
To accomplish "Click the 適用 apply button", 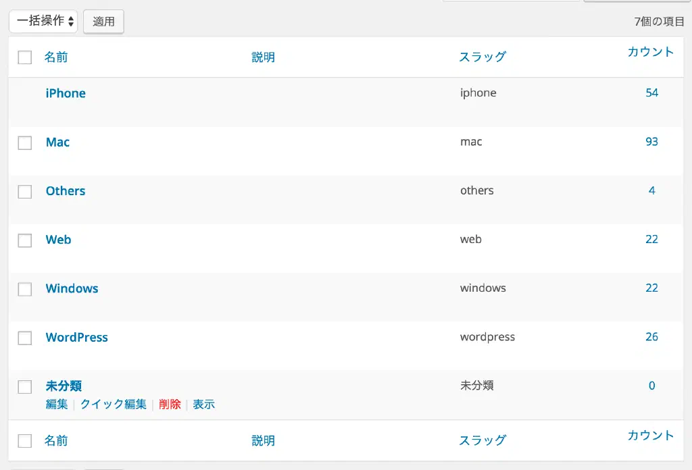I will coord(103,22).
